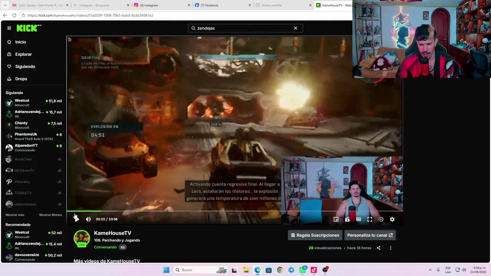Close the Nueva pestaña tab

click(310, 5)
